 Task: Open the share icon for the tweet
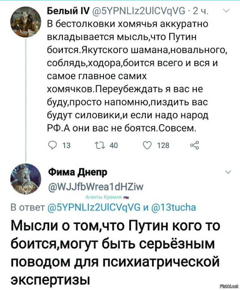[x=195, y=145]
